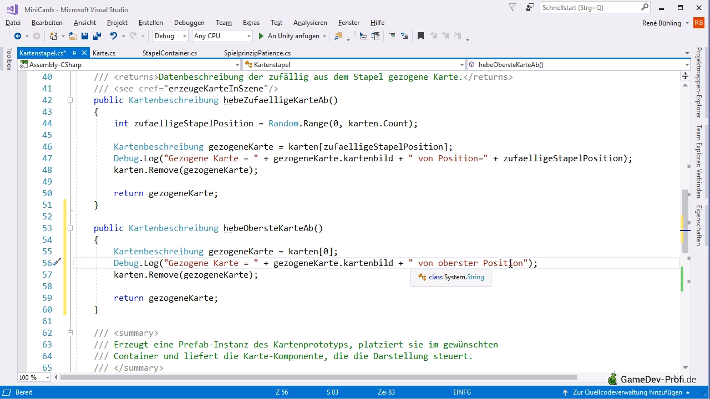
Task: Open the Debuggen menu
Action: (x=189, y=23)
